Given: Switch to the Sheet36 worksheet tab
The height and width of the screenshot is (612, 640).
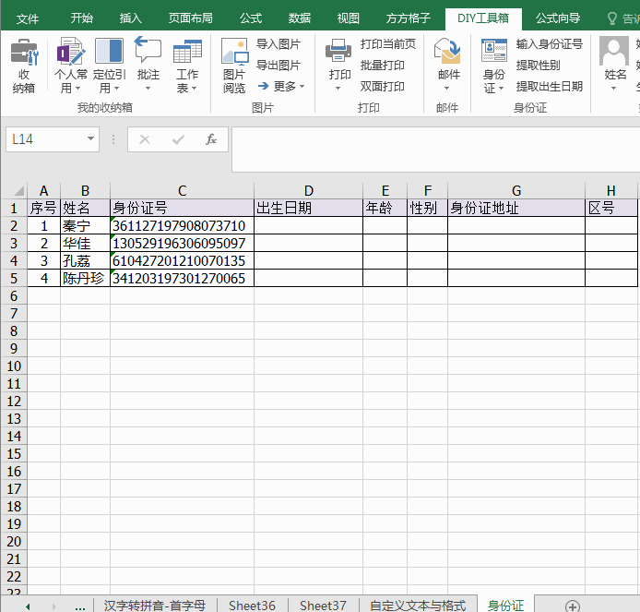Looking at the screenshot, I should (252, 606).
